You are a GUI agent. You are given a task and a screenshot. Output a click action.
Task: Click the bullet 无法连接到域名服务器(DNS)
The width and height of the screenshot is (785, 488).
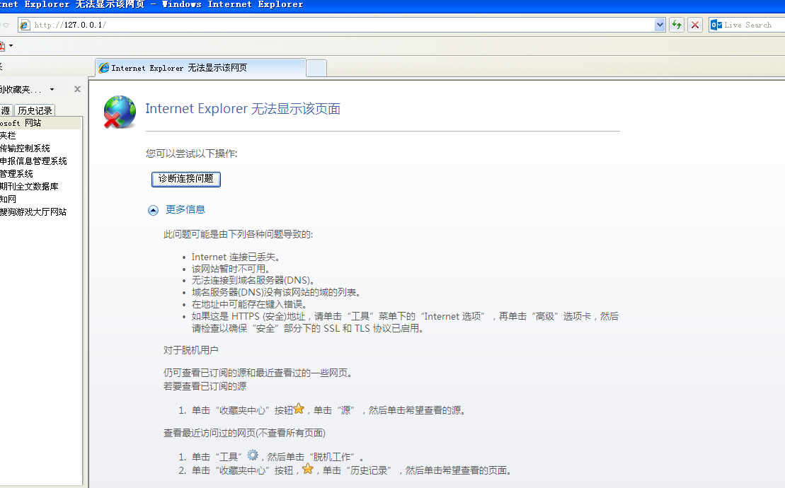pos(253,281)
